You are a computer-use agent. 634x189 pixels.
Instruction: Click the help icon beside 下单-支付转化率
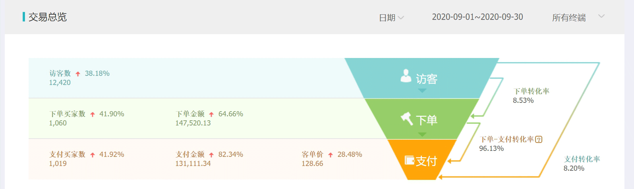click(539, 139)
